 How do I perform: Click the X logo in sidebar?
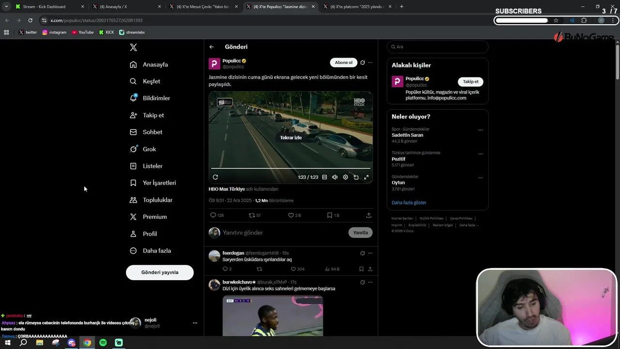click(x=134, y=47)
